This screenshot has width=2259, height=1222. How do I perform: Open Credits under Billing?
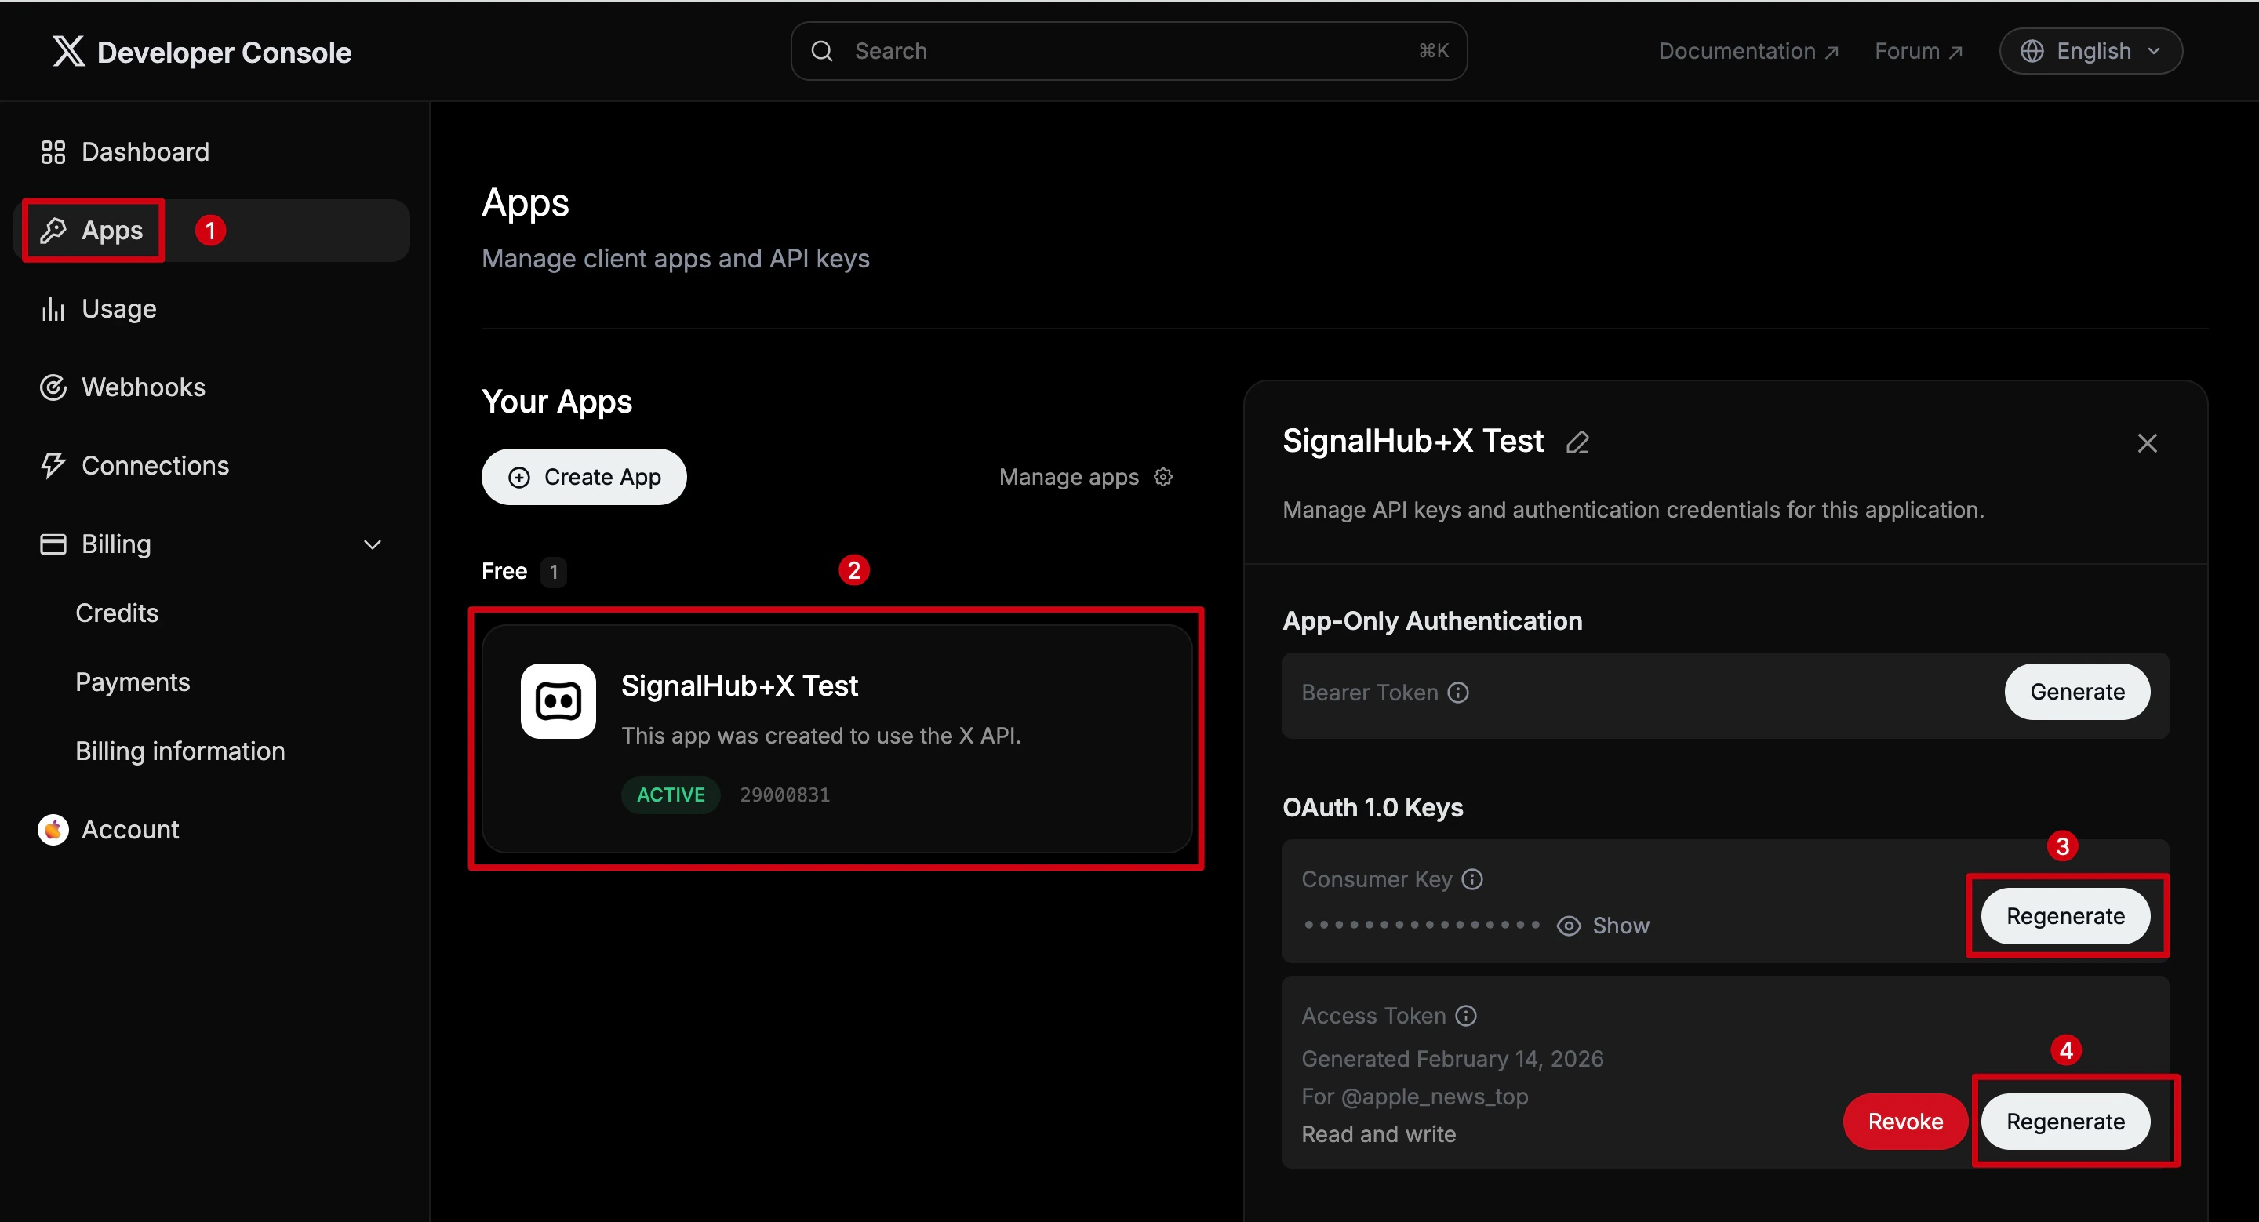(117, 613)
